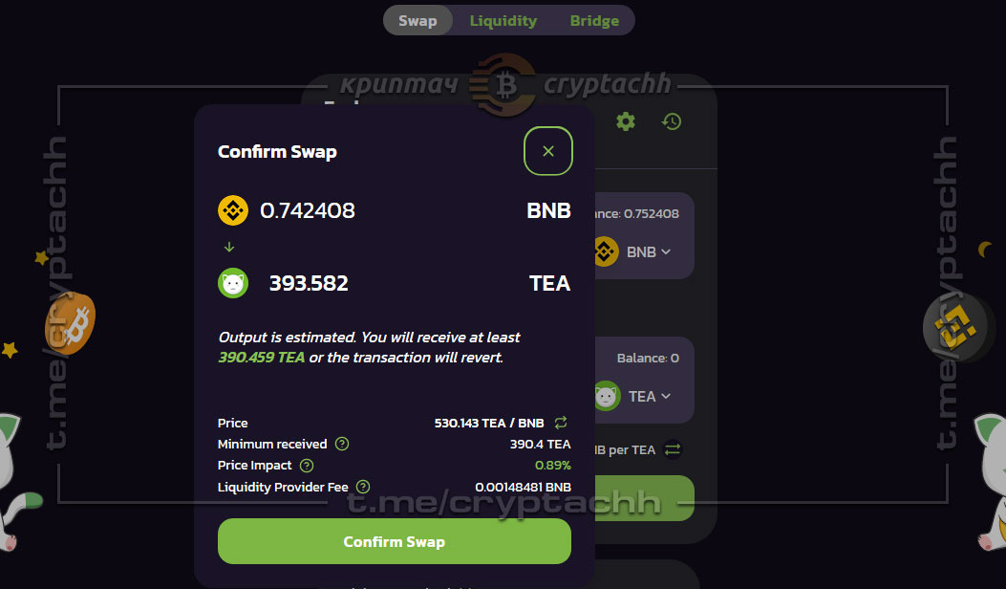Click the BNB coin icon in dialog
This screenshot has width=1006, height=589.
(233, 210)
